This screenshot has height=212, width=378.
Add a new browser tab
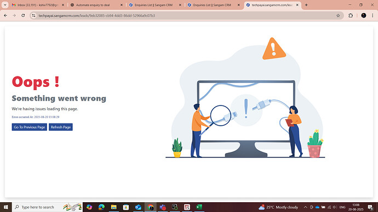(x=306, y=5)
